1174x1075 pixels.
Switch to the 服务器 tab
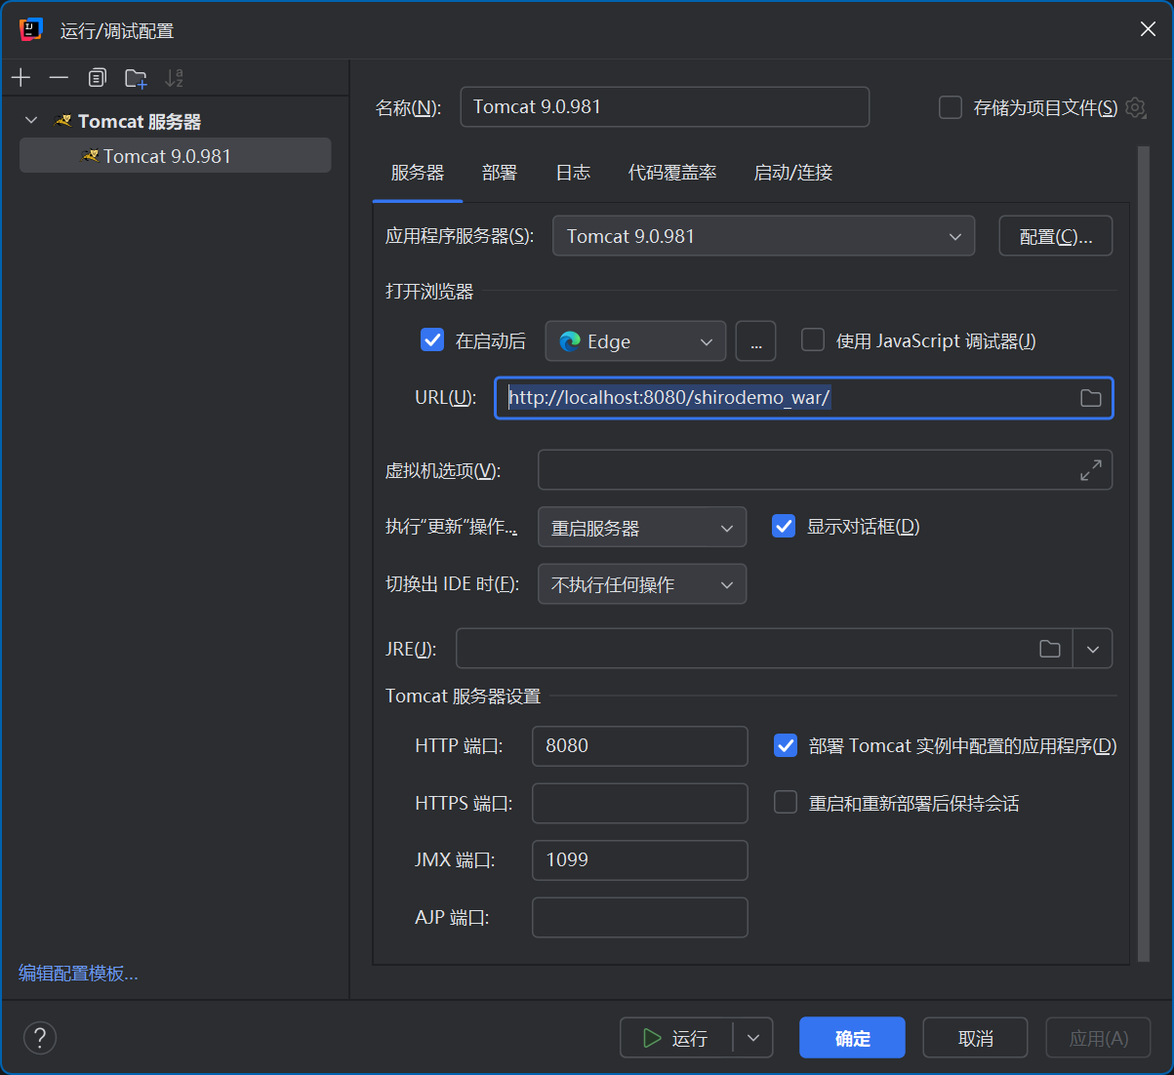click(x=418, y=173)
